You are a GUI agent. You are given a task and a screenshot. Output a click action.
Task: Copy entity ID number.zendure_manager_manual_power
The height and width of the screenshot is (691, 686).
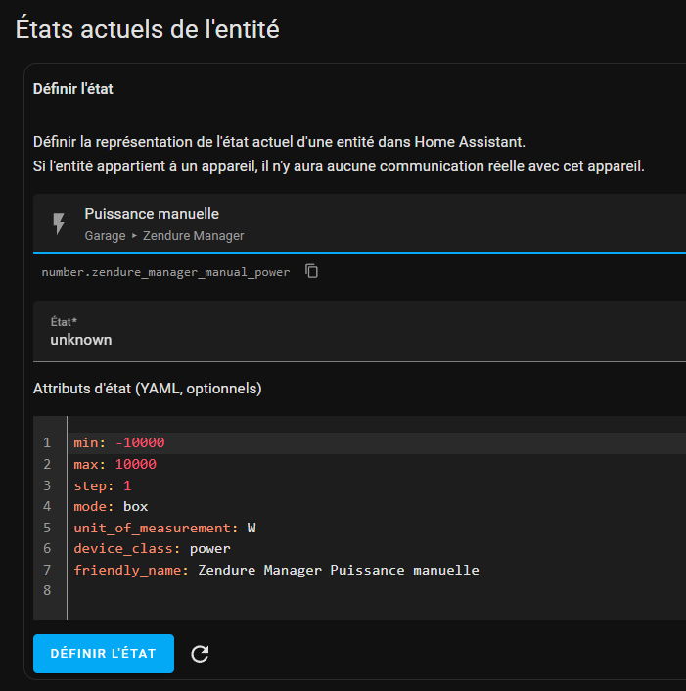coord(311,271)
